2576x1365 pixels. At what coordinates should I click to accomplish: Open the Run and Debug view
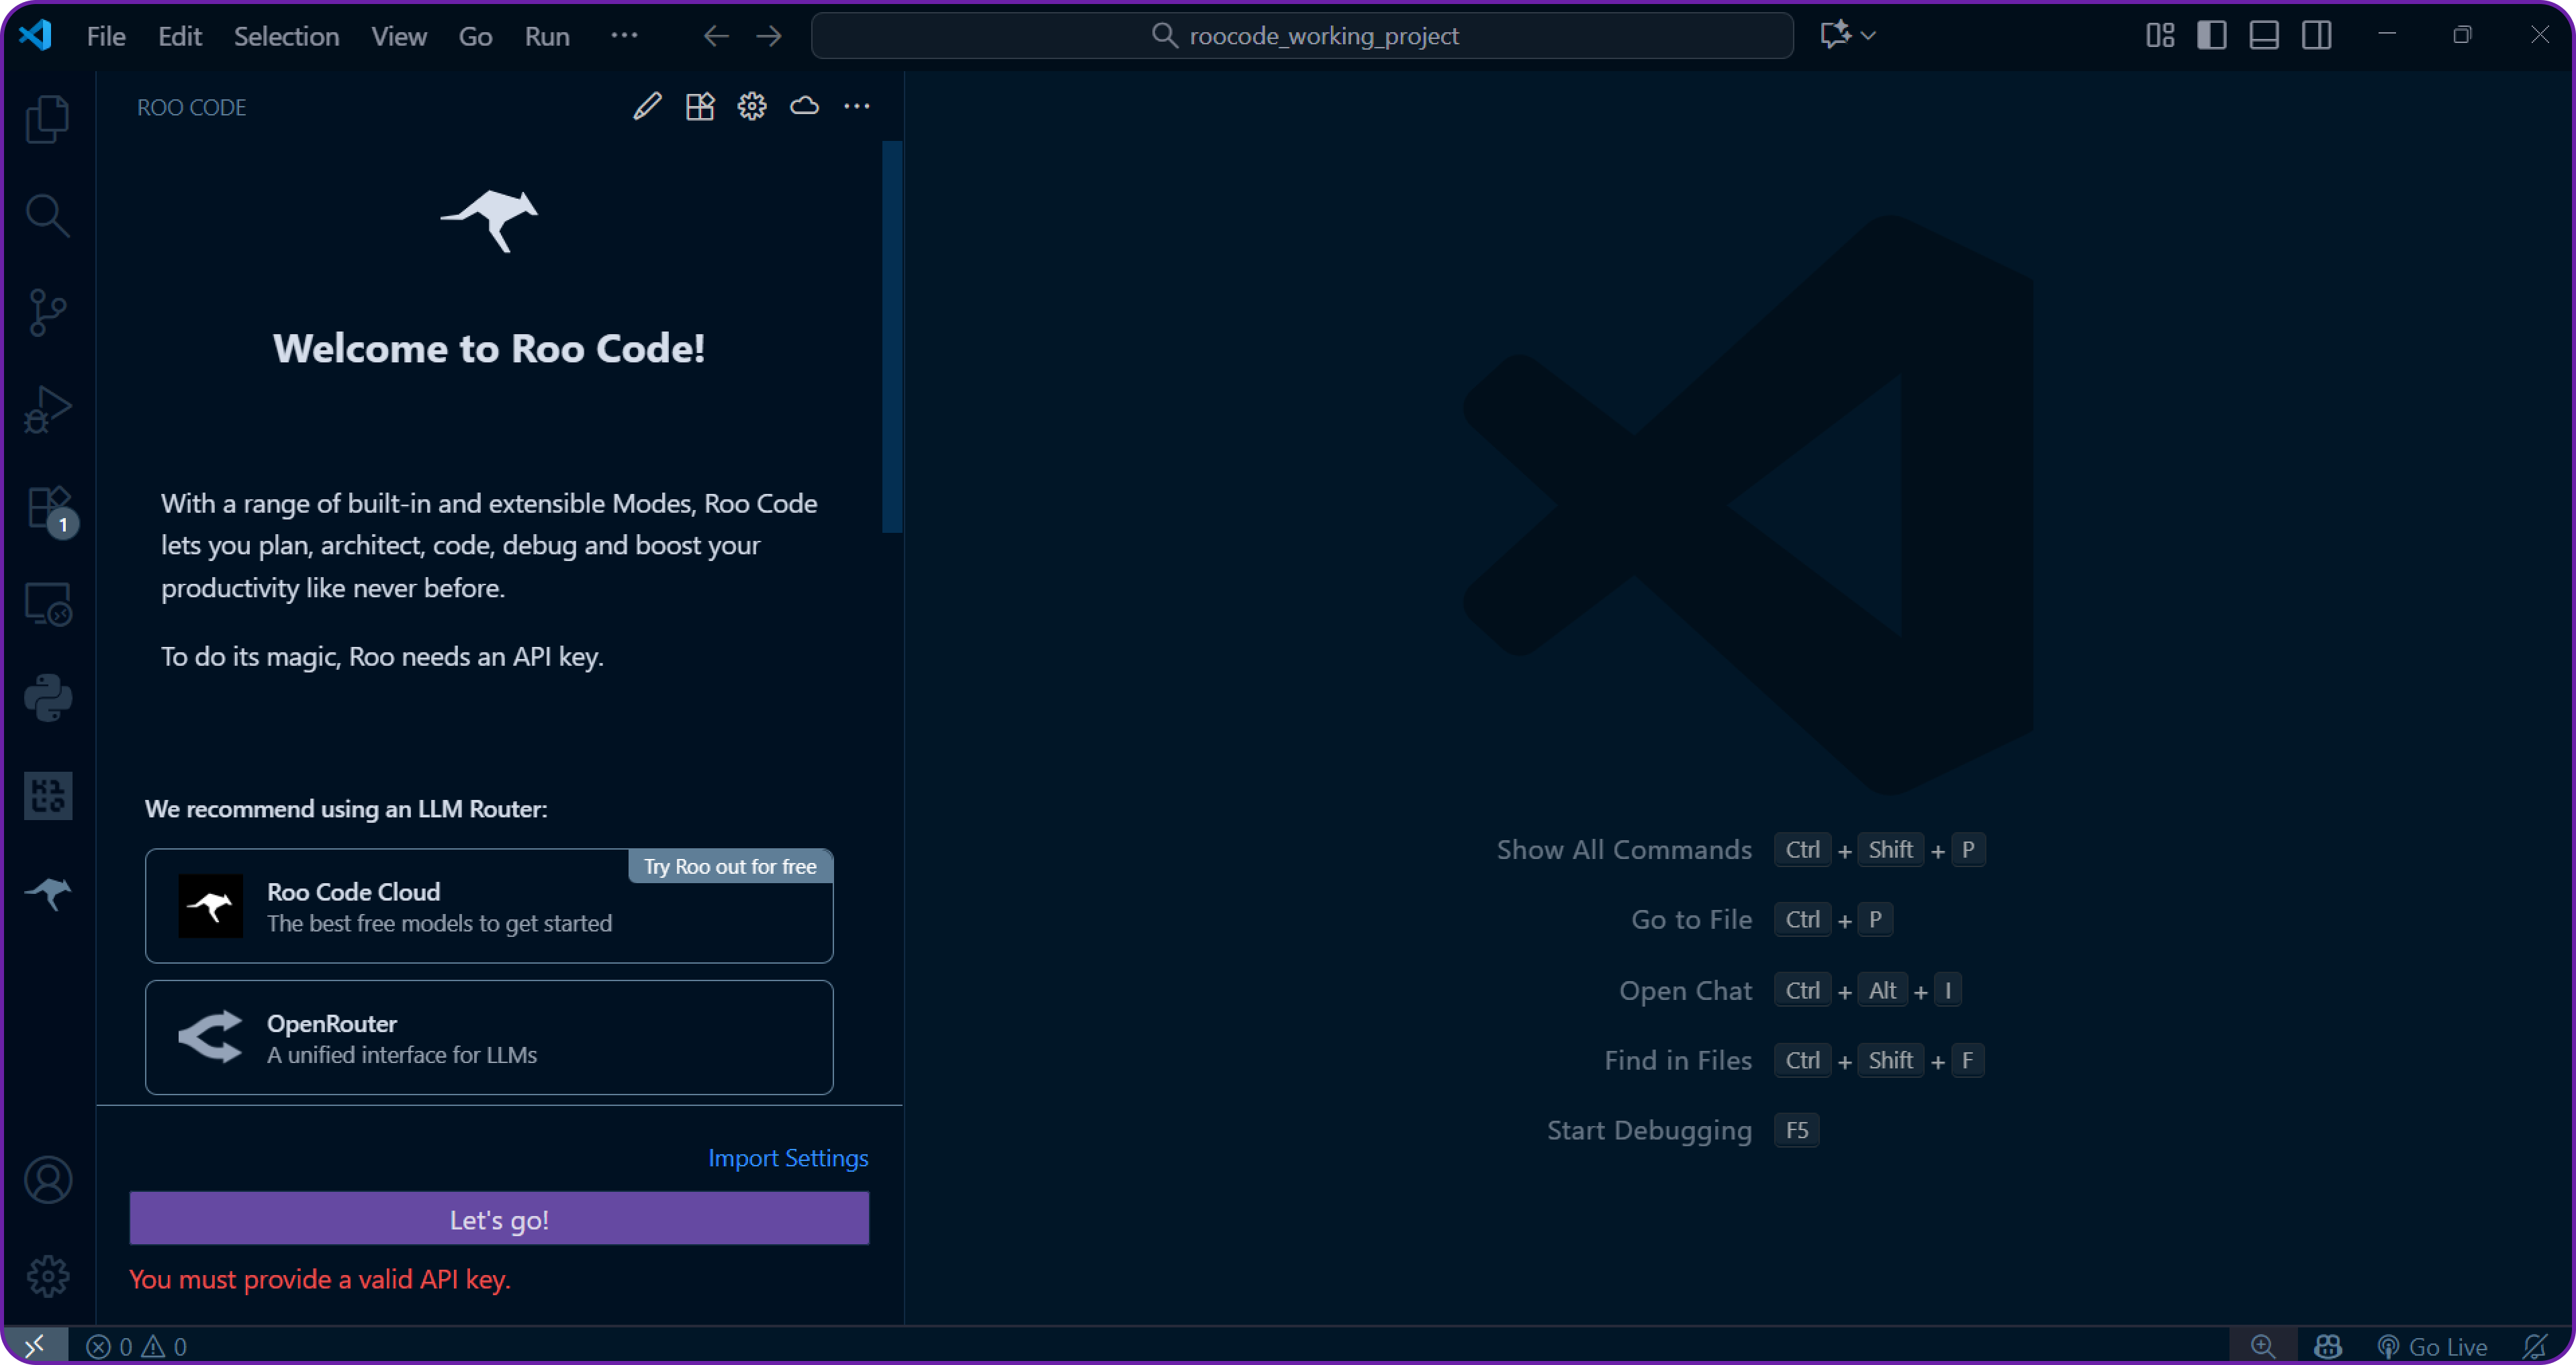(x=48, y=408)
